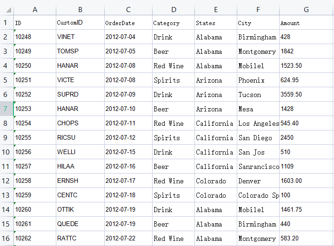Select city cell San Jos
This screenshot has height=246, width=334.
(x=258, y=152)
